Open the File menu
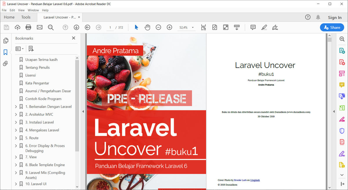 click(4, 10)
